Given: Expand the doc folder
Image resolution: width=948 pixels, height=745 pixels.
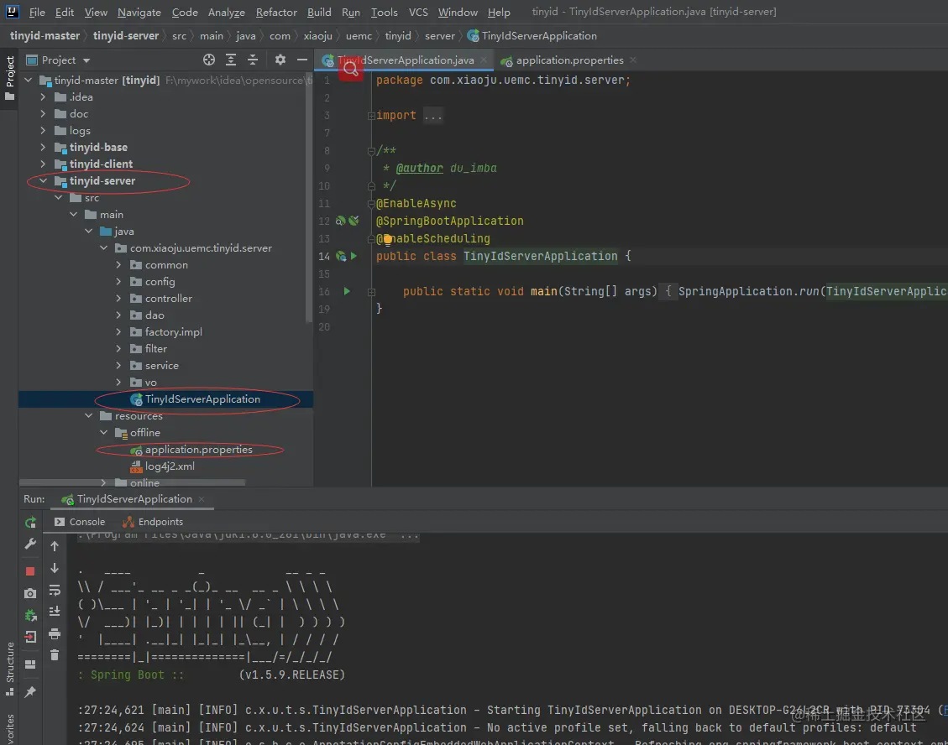Looking at the screenshot, I should point(43,113).
